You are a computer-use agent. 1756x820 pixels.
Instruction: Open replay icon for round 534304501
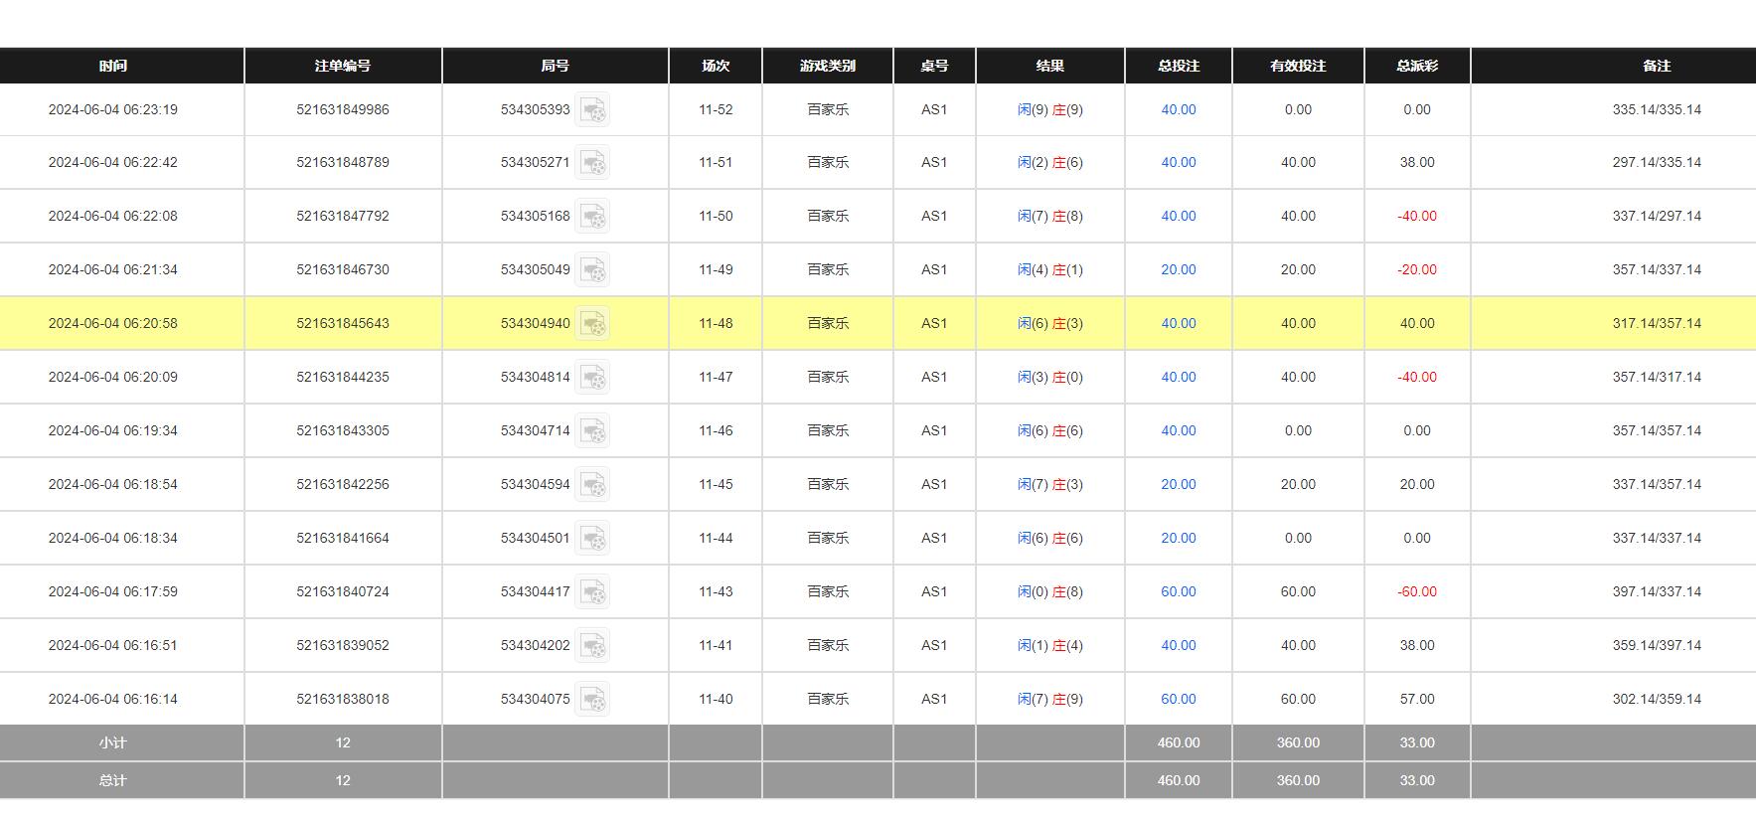(592, 539)
